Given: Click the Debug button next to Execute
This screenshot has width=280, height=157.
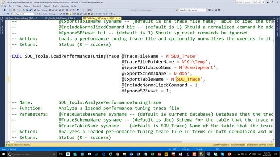Looking at the screenshot, I should click(52, 14).
